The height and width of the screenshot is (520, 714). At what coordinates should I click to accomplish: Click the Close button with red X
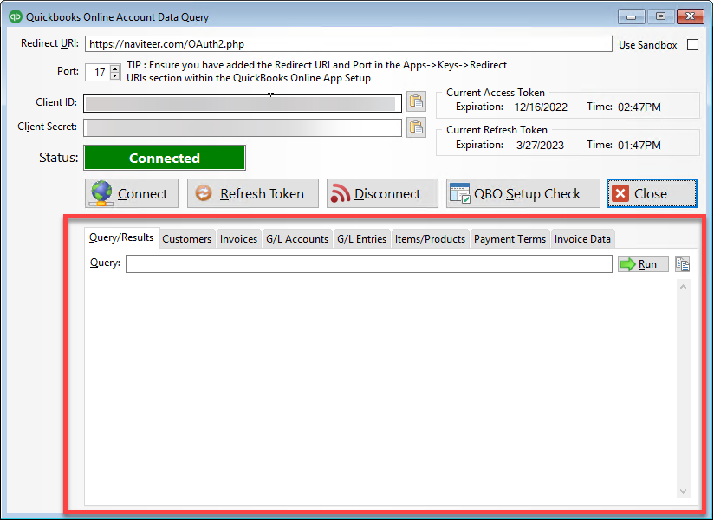652,193
